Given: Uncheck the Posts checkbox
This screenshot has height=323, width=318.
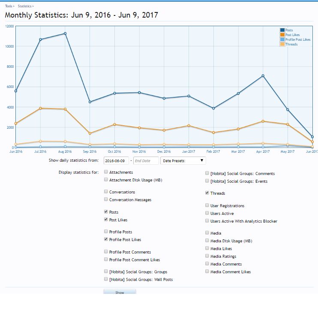Looking at the screenshot, I should tap(106, 212).
